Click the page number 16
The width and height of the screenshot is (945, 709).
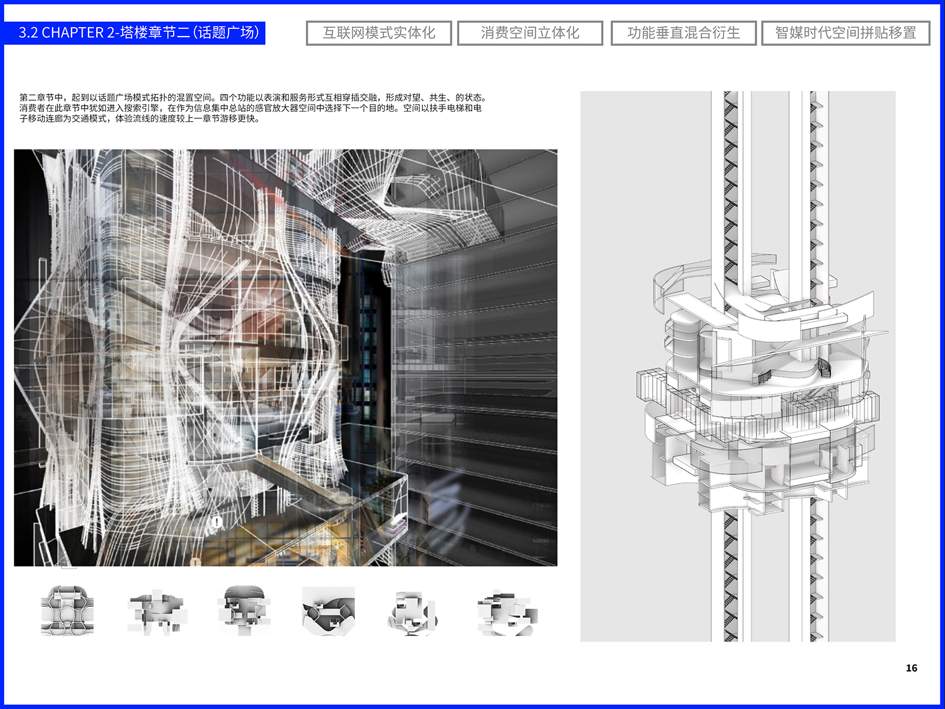(x=911, y=668)
